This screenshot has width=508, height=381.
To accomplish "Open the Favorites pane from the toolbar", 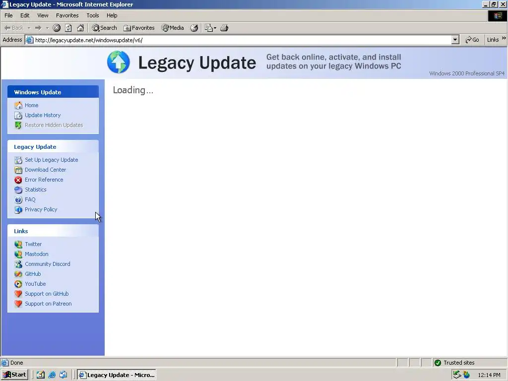I will [x=139, y=28].
